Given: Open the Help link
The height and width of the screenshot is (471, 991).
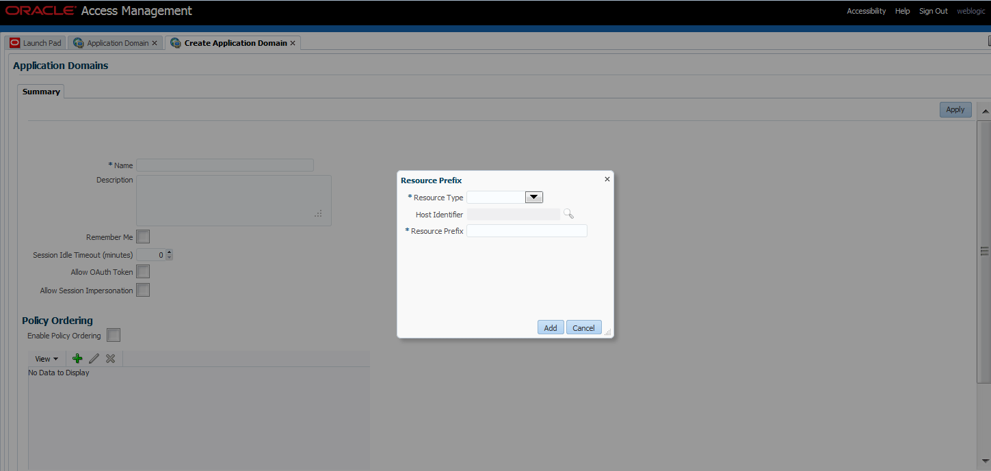Looking at the screenshot, I should (902, 11).
